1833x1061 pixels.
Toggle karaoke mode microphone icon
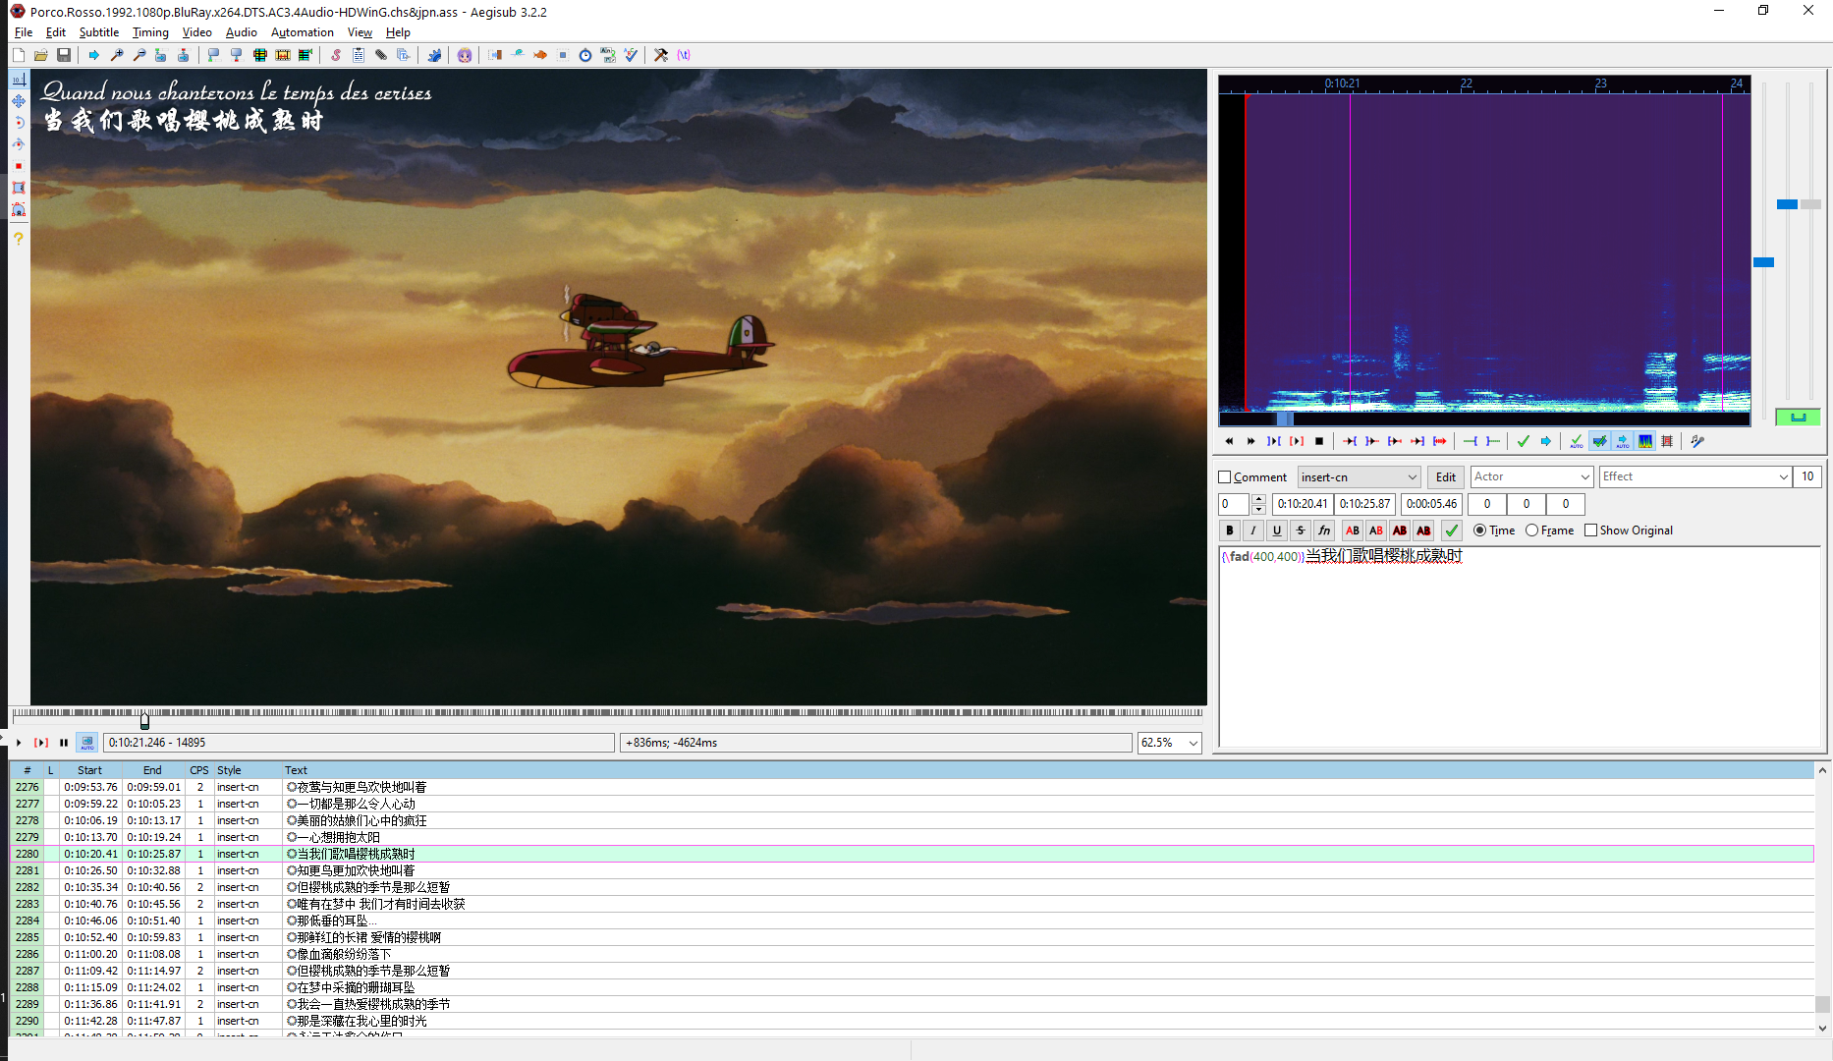click(x=1697, y=441)
